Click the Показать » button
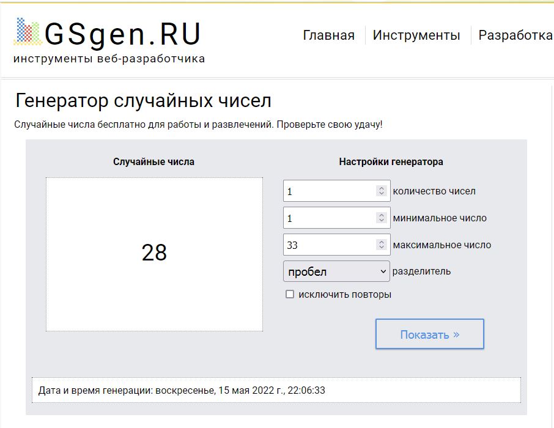 (429, 334)
